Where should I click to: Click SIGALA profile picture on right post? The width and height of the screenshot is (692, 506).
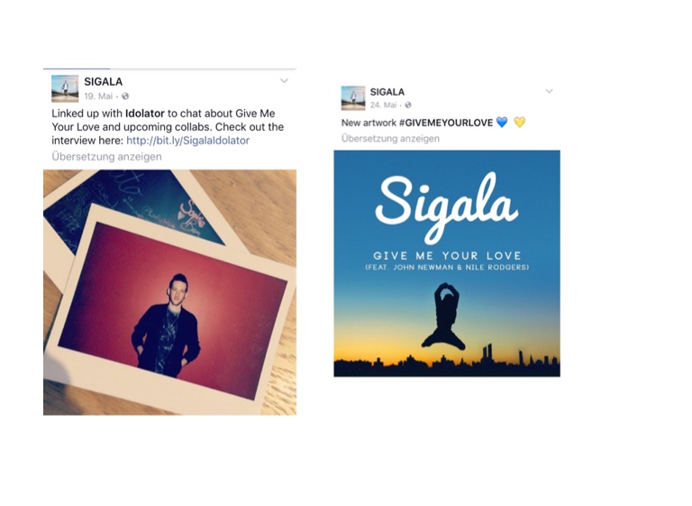[353, 98]
